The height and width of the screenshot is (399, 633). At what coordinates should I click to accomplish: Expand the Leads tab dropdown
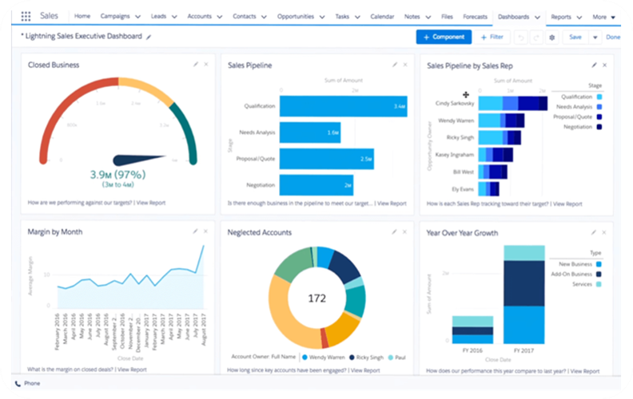coord(174,17)
